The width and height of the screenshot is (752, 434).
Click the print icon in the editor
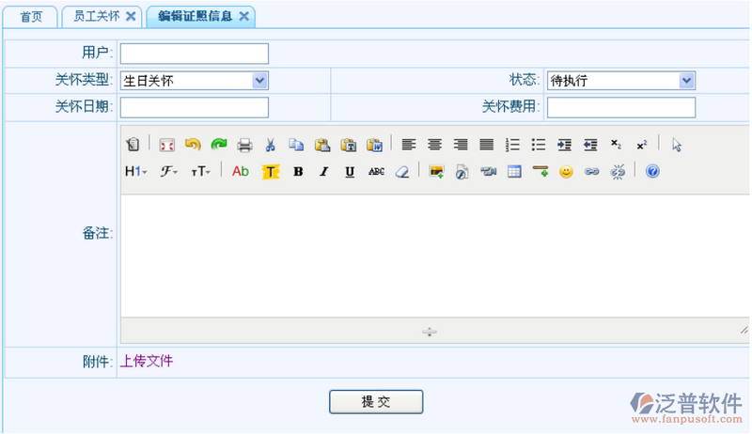[244, 145]
